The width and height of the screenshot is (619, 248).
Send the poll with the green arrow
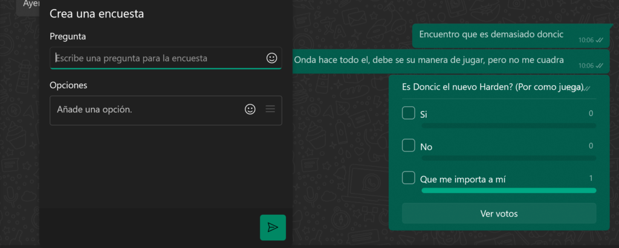click(273, 227)
